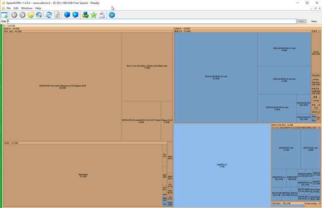Screen dimensions: 322x208
Task: Select the HYLite block
Action: pyautogui.click(x=316, y=101)
